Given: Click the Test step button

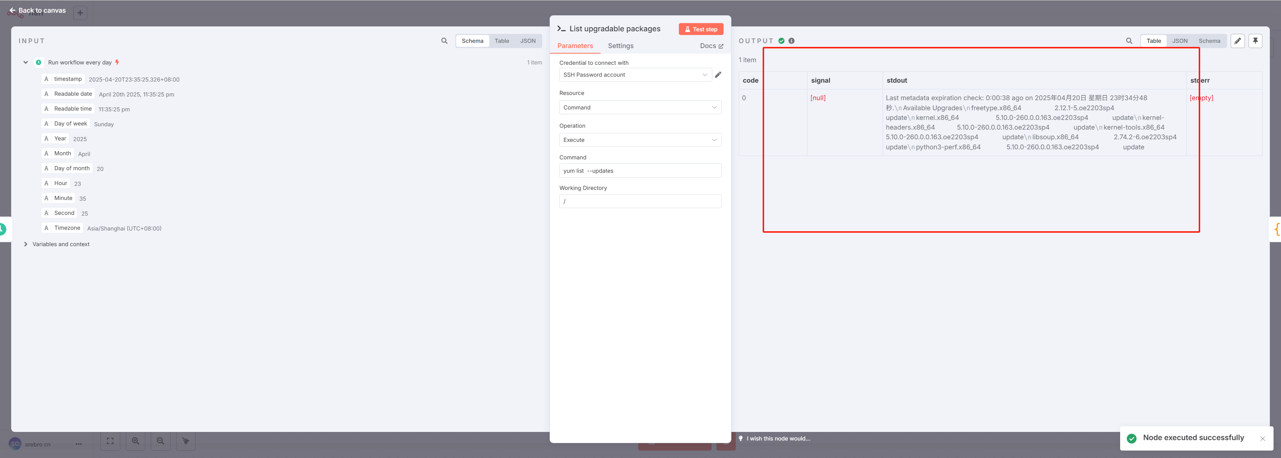Looking at the screenshot, I should pyautogui.click(x=701, y=29).
